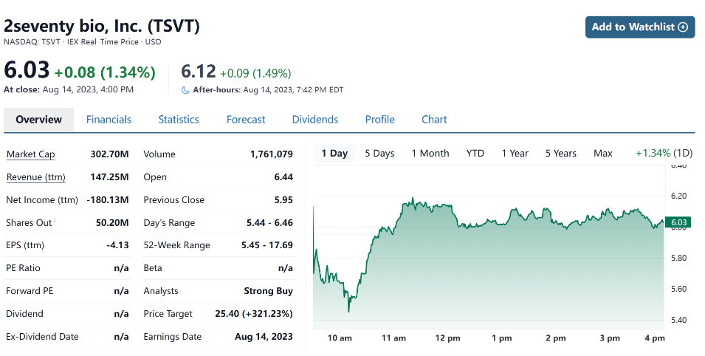Select the Overview tab

click(38, 120)
